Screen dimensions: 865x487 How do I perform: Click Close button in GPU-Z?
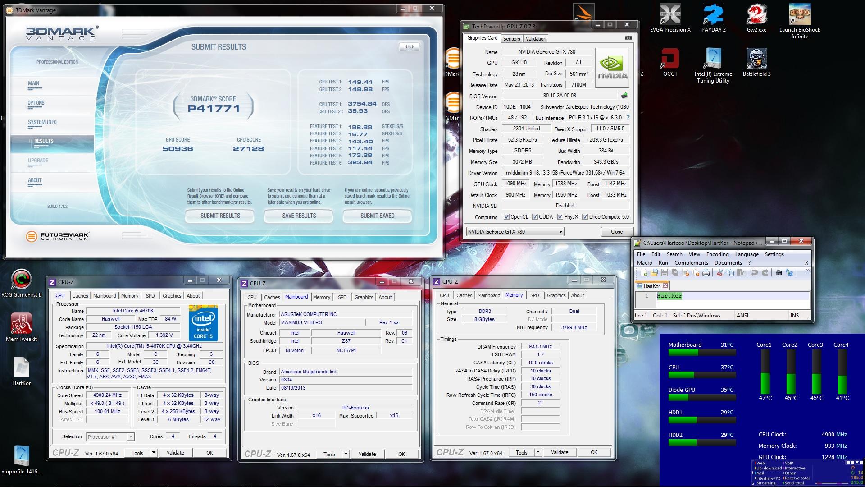point(617,232)
